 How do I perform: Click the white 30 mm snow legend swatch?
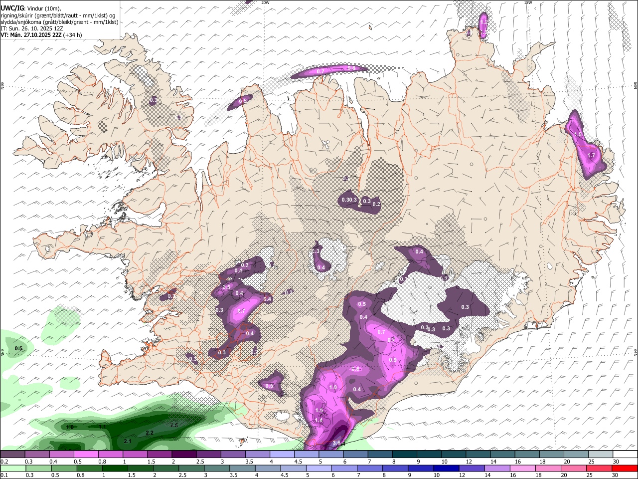pos(625,454)
